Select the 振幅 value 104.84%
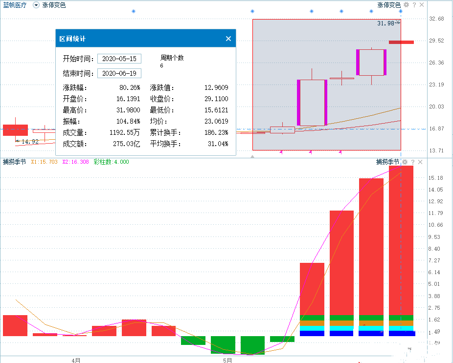The width and height of the screenshot is (453, 363). pos(128,121)
